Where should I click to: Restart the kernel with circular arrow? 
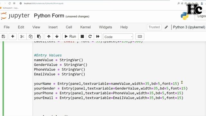coord(90,36)
